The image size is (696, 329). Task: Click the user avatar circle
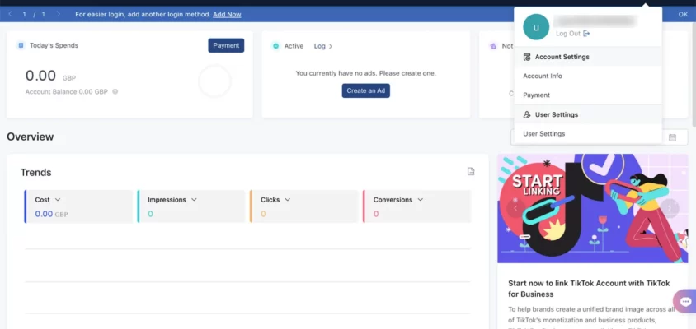536,27
